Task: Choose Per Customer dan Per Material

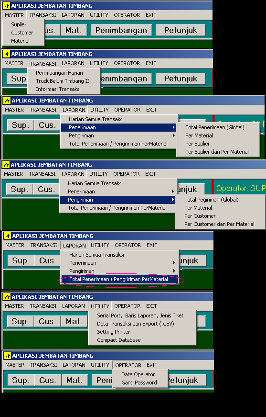Action: (219, 224)
